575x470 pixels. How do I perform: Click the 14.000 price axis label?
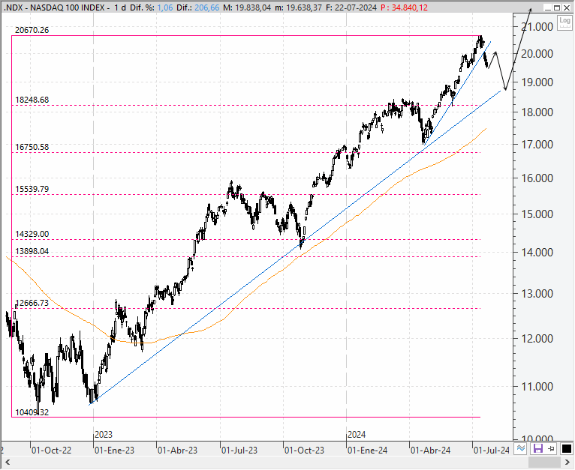[537, 252]
